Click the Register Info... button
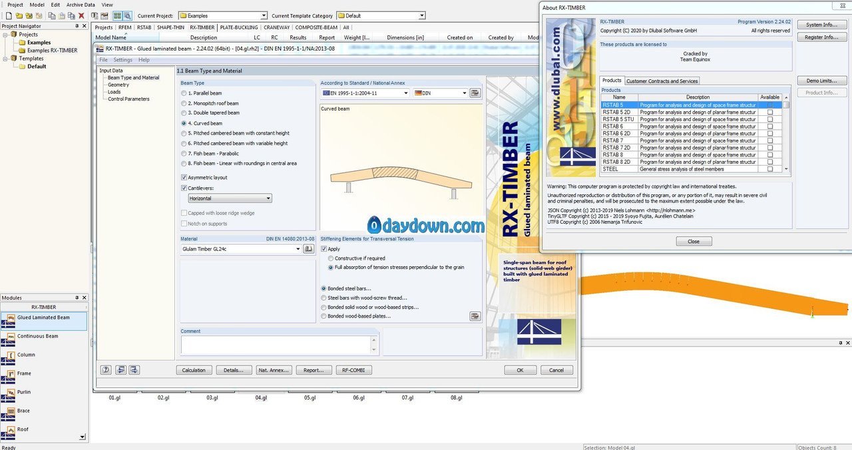Image resolution: width=852 pixels, height=450 pixels. 821,37
